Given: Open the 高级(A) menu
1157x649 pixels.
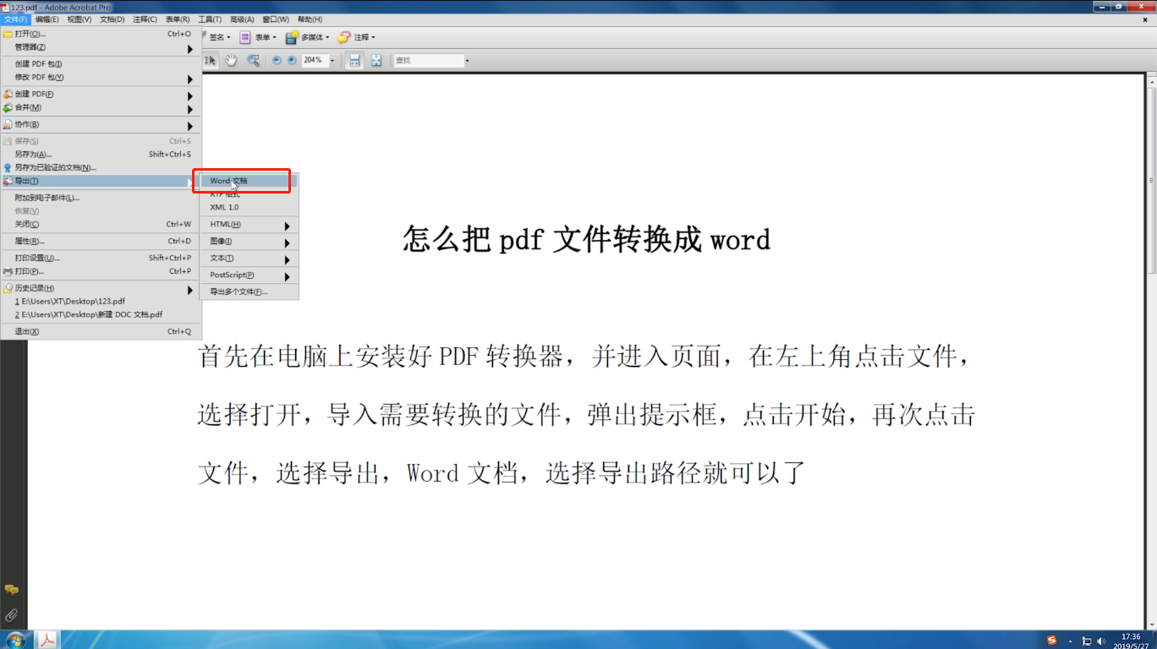Looking at the screenshot, I should (x=242, y=19).
